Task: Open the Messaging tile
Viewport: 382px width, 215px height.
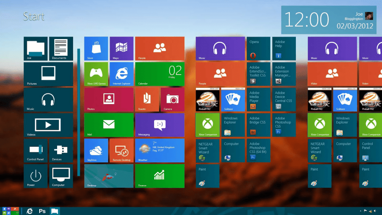Action: [160, 125]
